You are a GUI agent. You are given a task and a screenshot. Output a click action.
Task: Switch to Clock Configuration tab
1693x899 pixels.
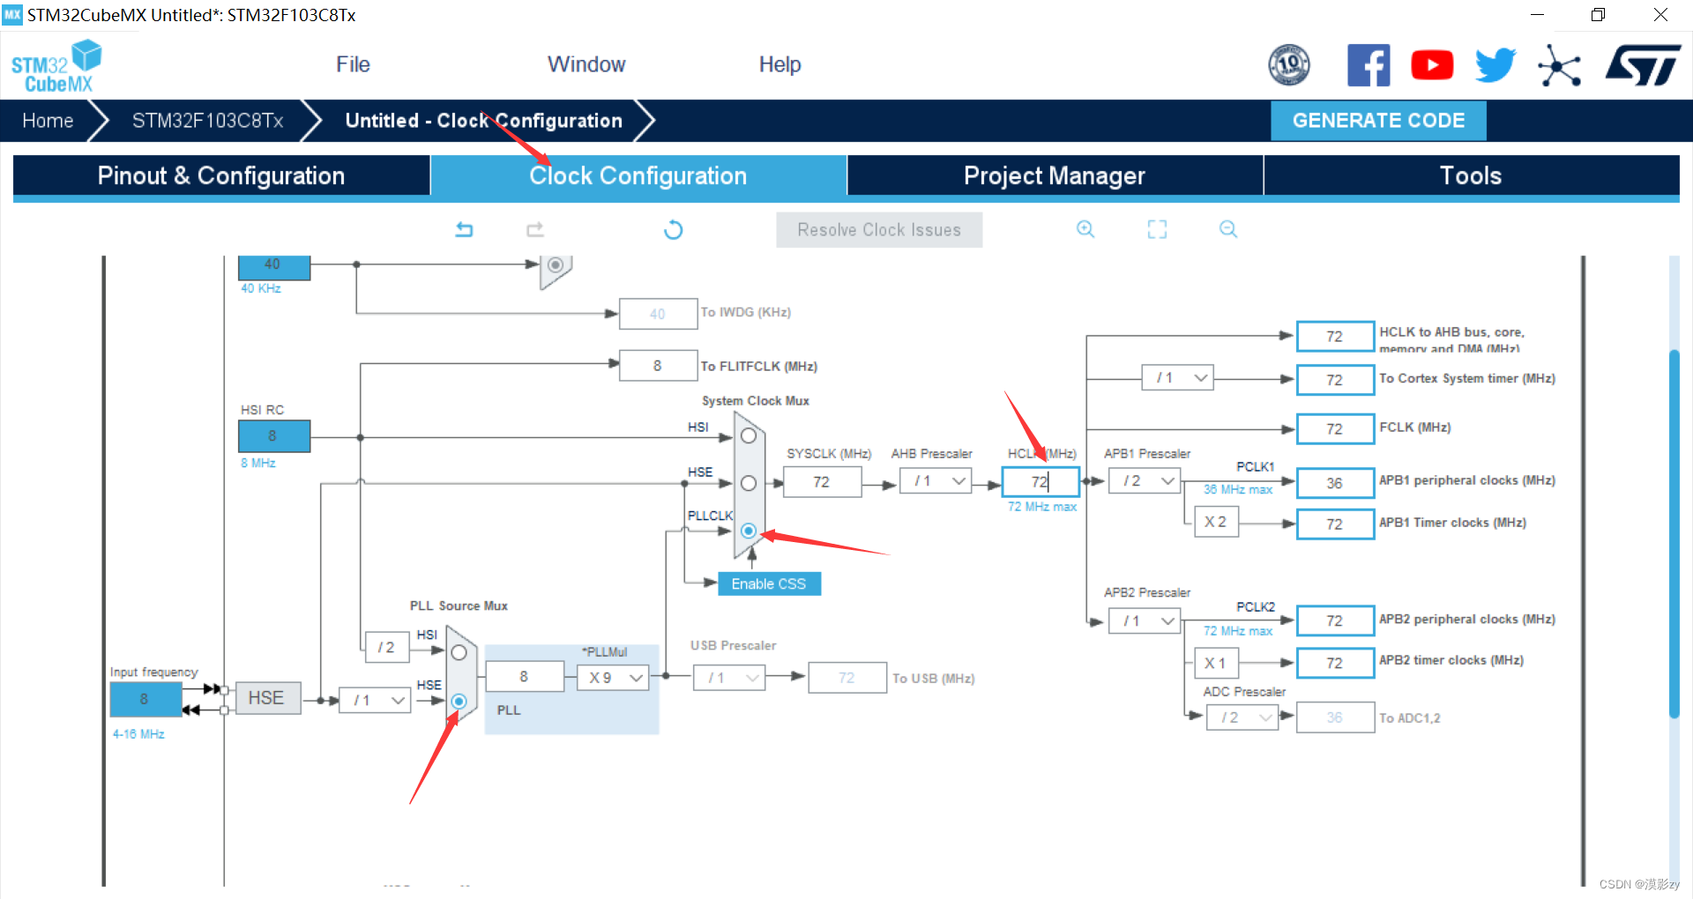[x=638, y=175]
